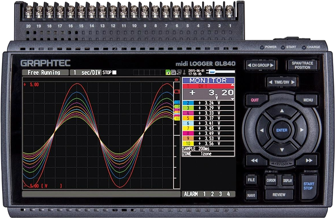Tap the white STOP square indicator

(115, 73)
